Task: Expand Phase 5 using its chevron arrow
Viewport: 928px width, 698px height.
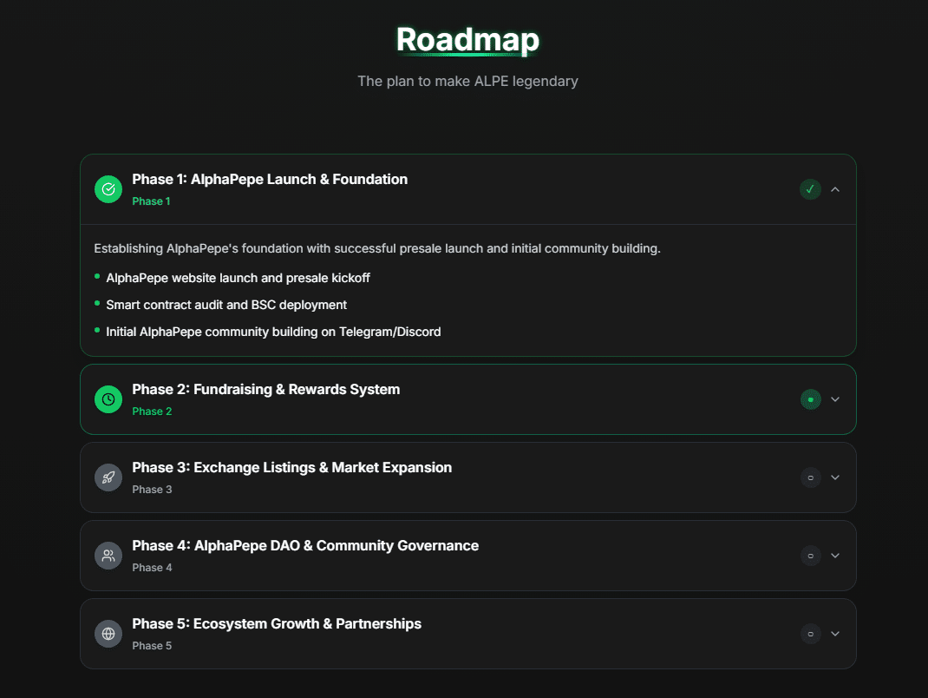Action: pos(835,634)
